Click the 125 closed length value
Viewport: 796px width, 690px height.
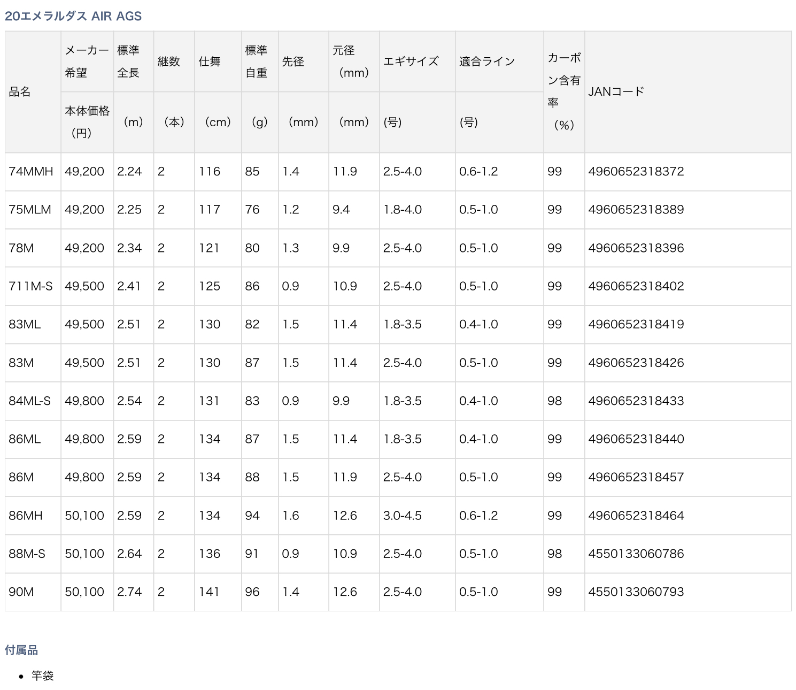tap(210, 286)
